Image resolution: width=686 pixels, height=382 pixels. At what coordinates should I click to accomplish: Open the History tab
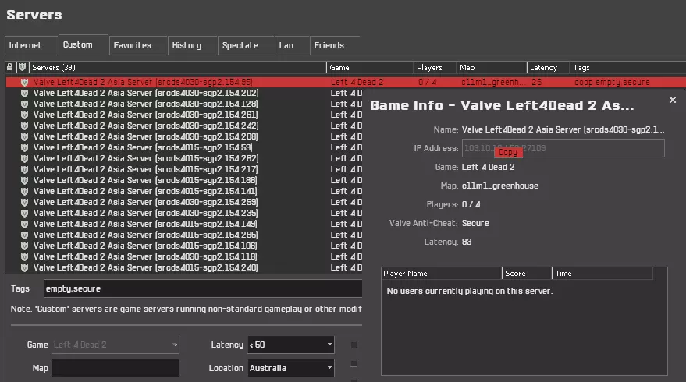click(193, 45)
